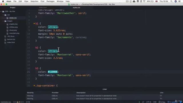Select styles.css in the project tree
This screenshot has width=183, height=103.
click(x=13, y=18)
